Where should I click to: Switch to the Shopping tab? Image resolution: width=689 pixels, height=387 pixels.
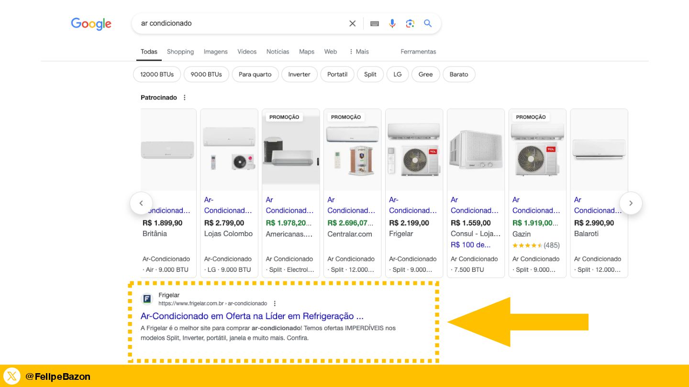(x=180, y=52)
